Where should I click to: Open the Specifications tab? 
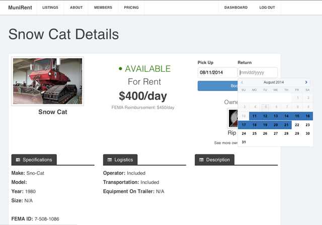(x=34, y=159)
